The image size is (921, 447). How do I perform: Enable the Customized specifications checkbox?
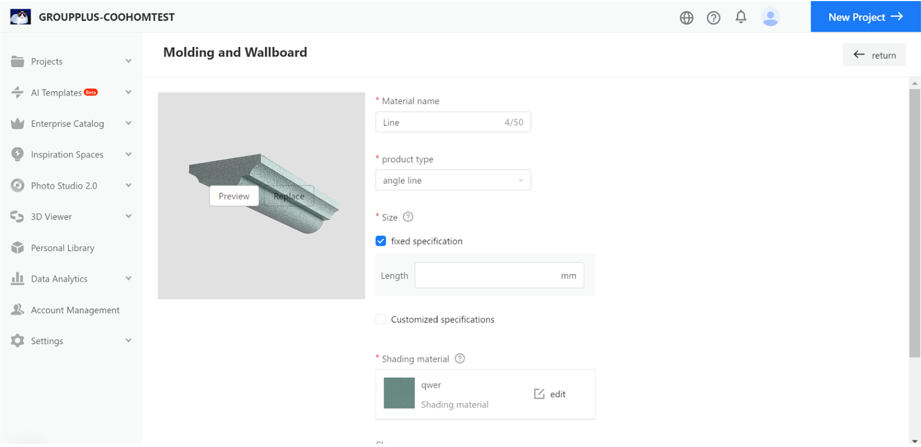pos(381,319)
